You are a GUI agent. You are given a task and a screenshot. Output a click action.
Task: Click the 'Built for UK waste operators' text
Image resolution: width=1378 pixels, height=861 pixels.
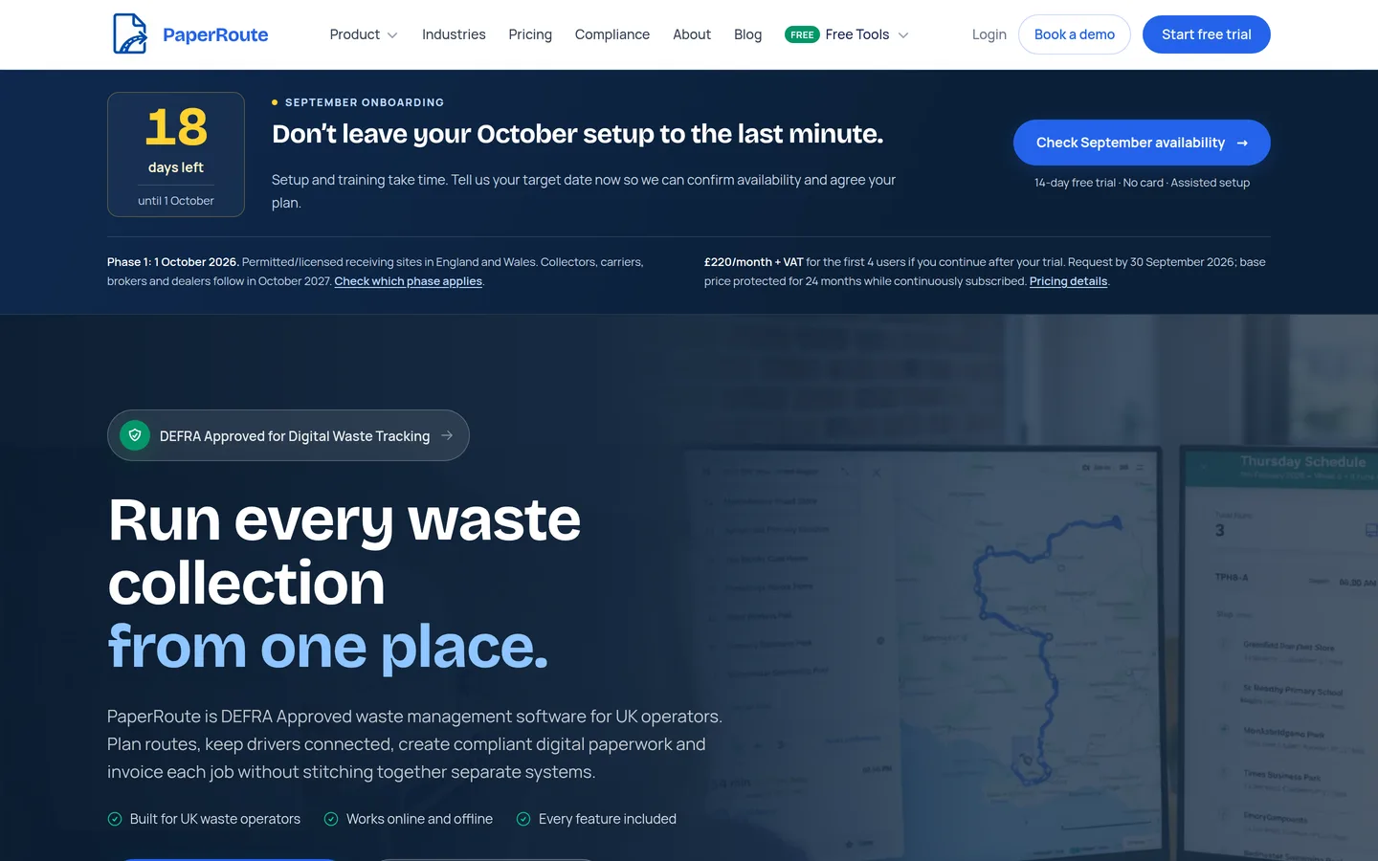tap(215, 819)
